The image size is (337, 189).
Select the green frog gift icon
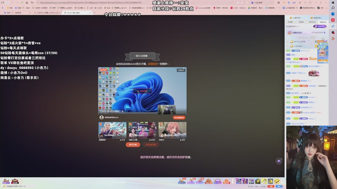258,181
